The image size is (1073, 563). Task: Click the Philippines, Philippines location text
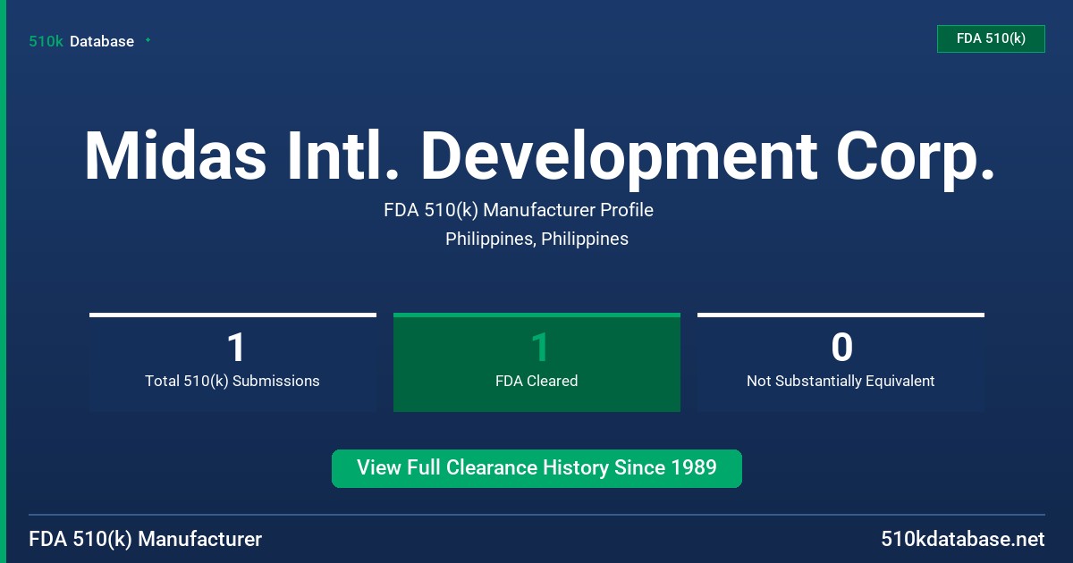[x=536, y=239]
